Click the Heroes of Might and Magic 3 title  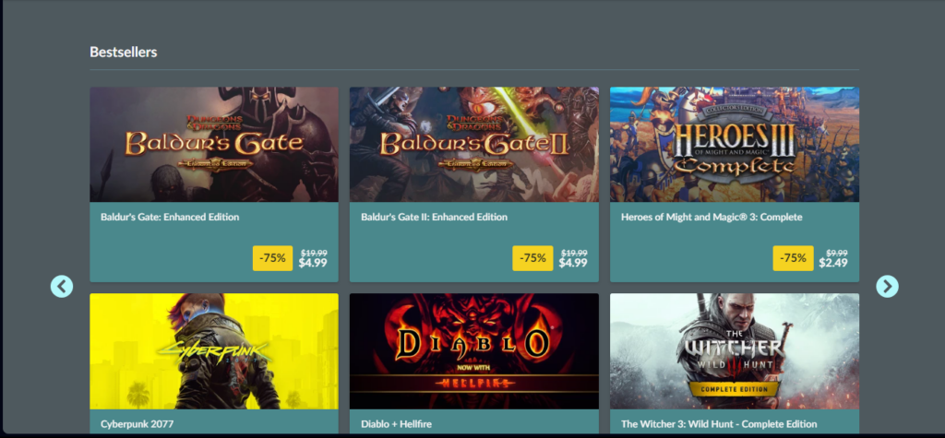[712, 217]
